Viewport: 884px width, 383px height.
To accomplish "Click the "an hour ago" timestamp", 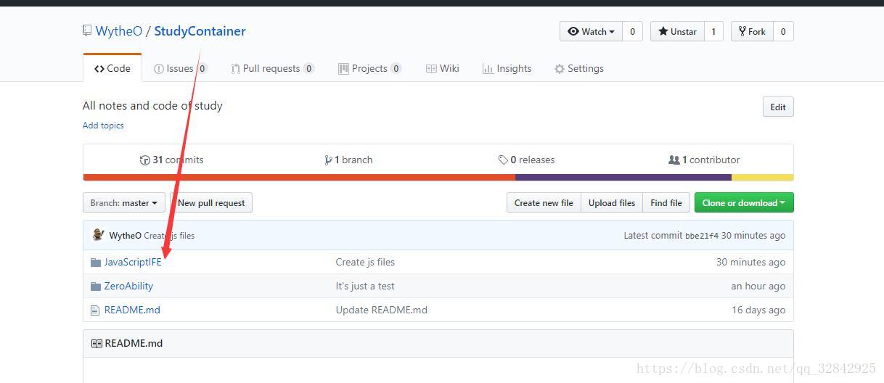I will pyautogui.click(x=758, y=286).
